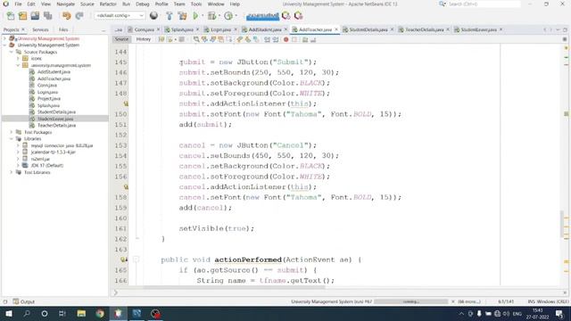Collapse the Source Packages node

12,52
